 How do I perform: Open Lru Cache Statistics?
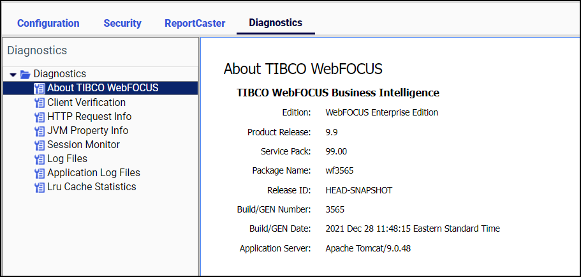point(92,187)
